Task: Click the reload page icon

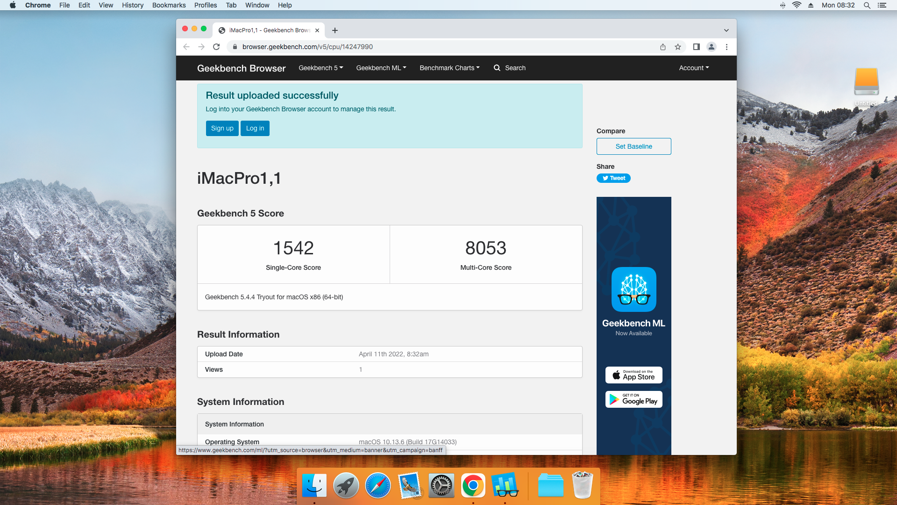Action: (216, 47)
